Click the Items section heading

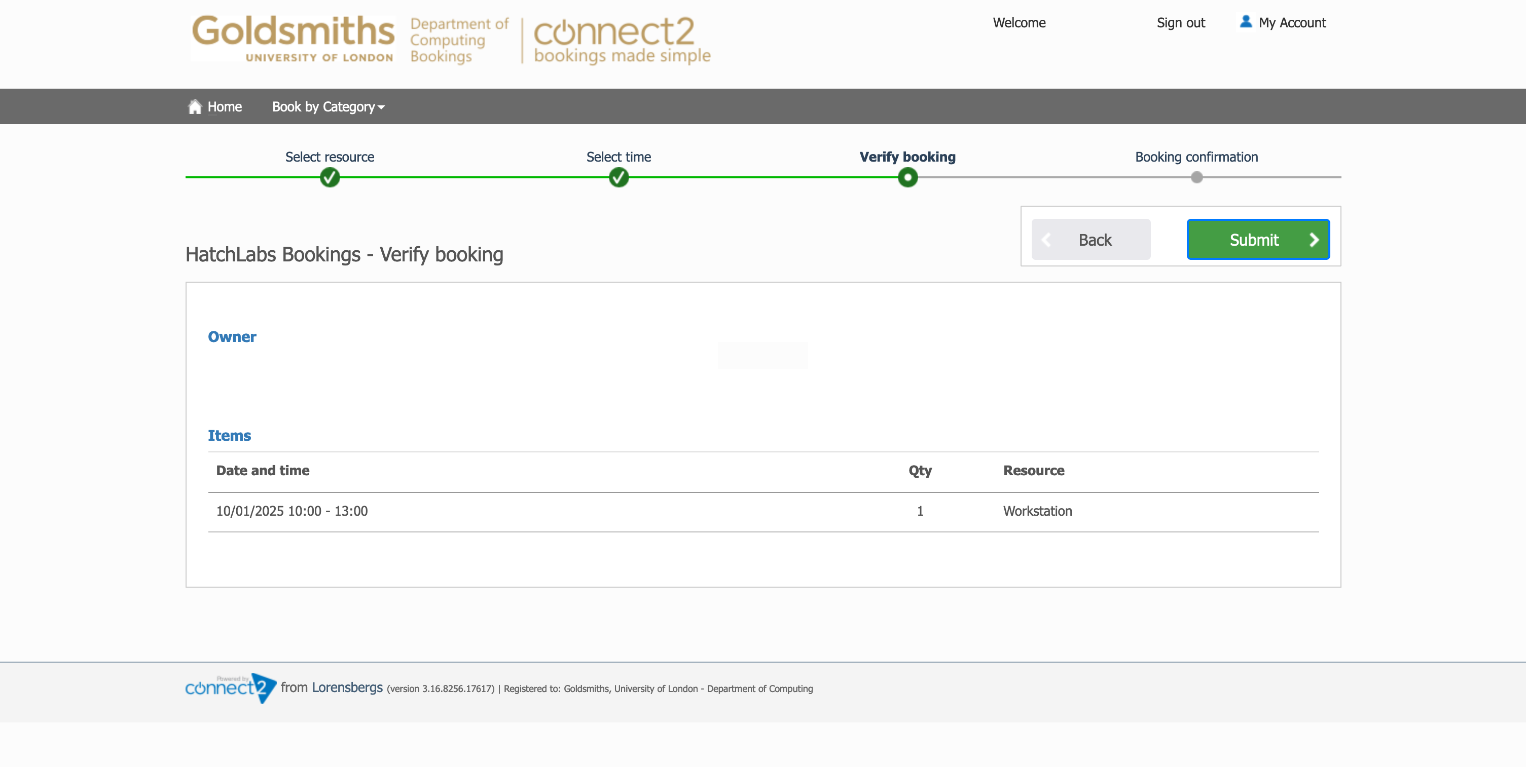point(229,436)
